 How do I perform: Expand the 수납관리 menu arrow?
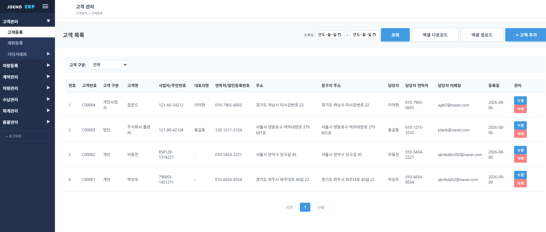coord(48,99)
